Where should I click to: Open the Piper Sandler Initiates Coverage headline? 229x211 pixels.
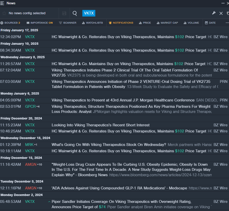point(121,202)
